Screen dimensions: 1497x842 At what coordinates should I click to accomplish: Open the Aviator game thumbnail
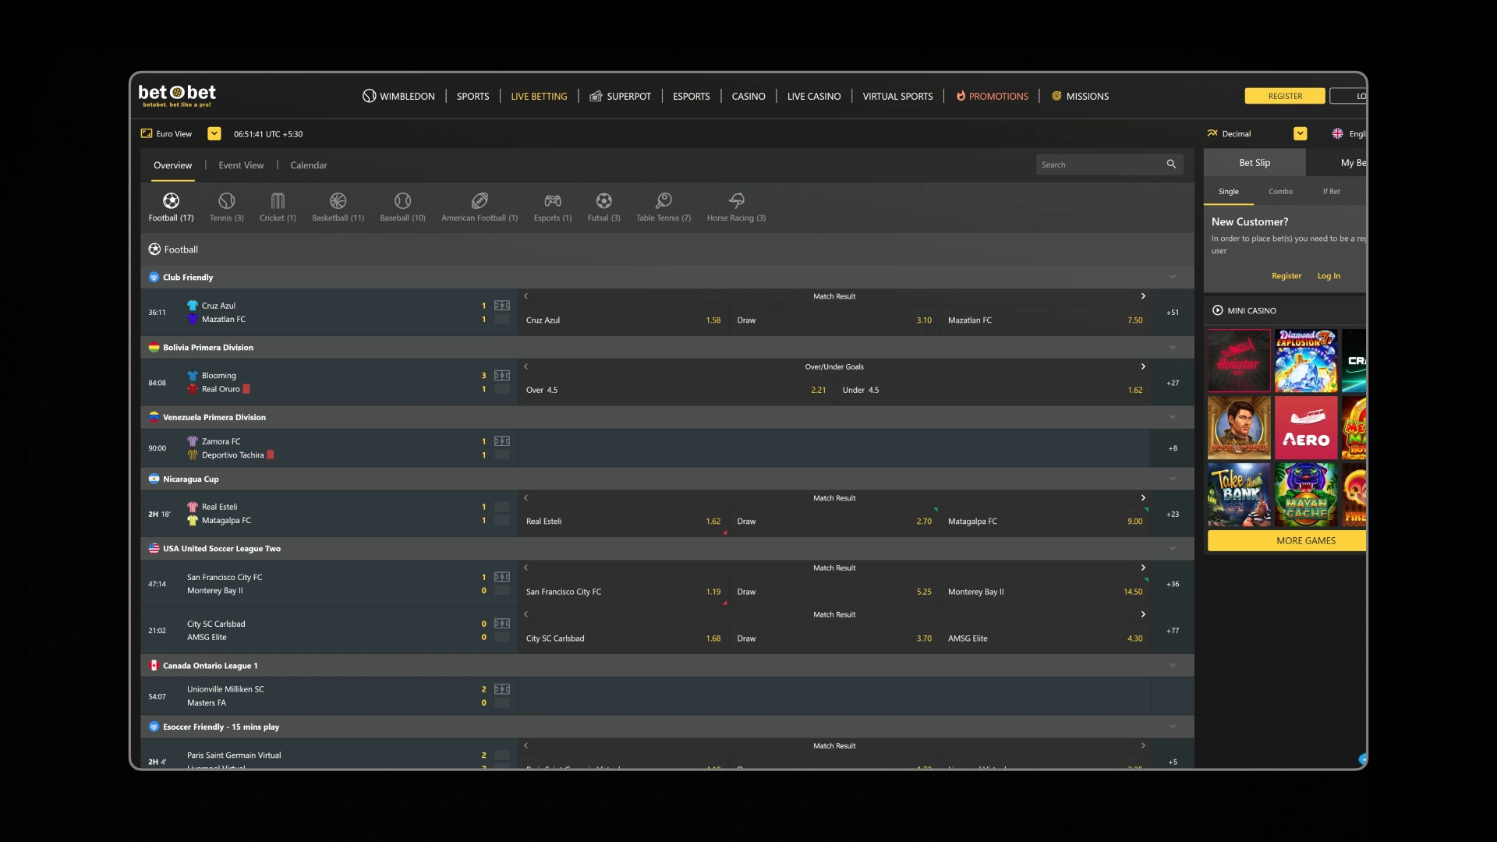tap(1239, 360)
